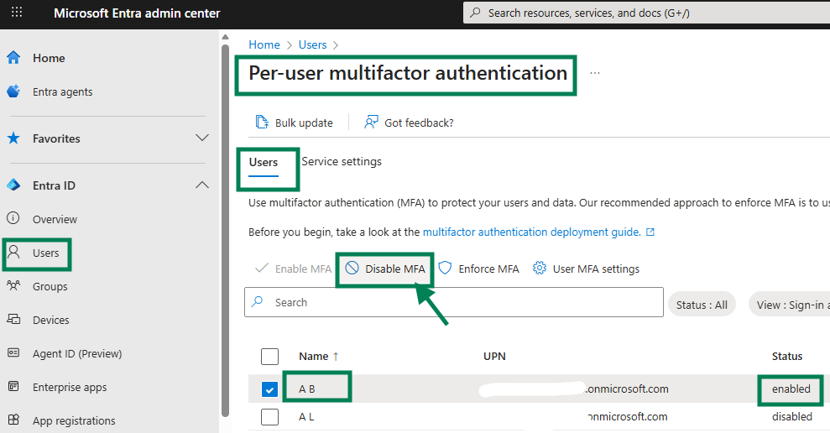Click the UPN column header
The width and height of the screenshot is (830, 433).
tap(494, 357)
